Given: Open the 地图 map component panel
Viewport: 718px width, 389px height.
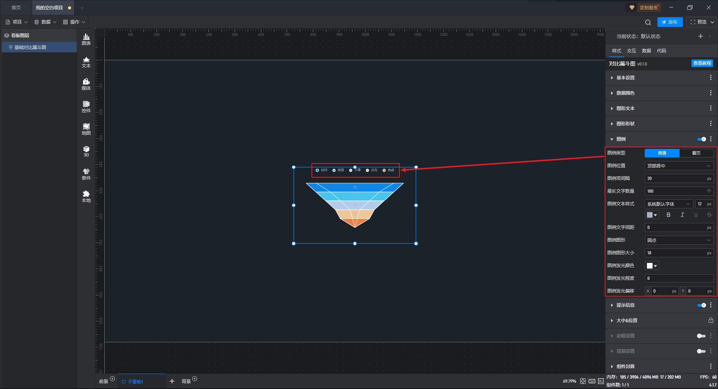Looking at the screenshot, I should point(86,129).
